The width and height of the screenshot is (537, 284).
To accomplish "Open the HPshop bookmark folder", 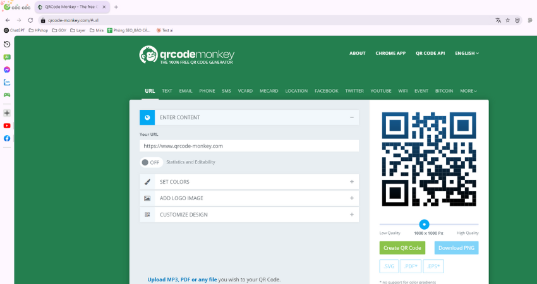I will click(39, 30).
